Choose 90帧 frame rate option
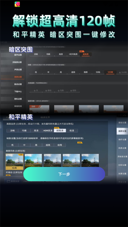Image resolution: width=128 pixels, height=227 pixels. pos(98,72)
